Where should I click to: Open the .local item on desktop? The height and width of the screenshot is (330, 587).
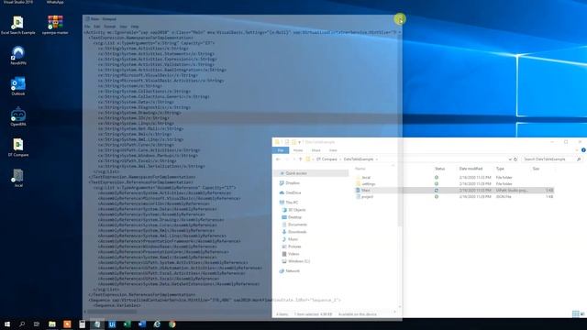pos(18,178)
